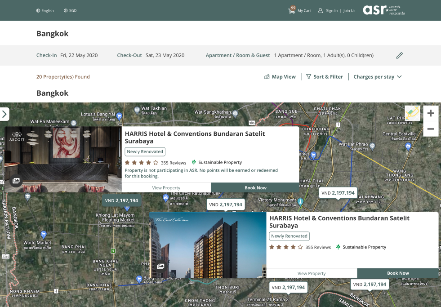This screenshot has height=307, width=441.
Task: Open the My Cart shopping cart icon
Action: click(292, 10)
